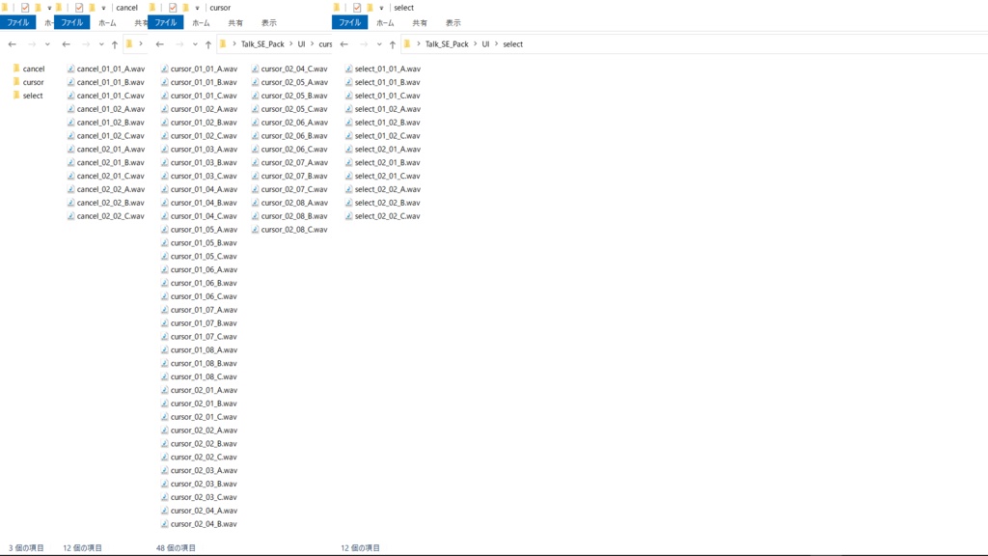This screenshot has width=988, height=556.
Task: Click the properties checkmark in the cursor title bar
Action: pyautogui.click(x=173, y=8)
